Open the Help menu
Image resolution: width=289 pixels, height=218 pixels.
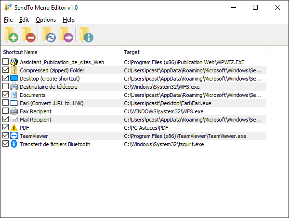[68, 20]
